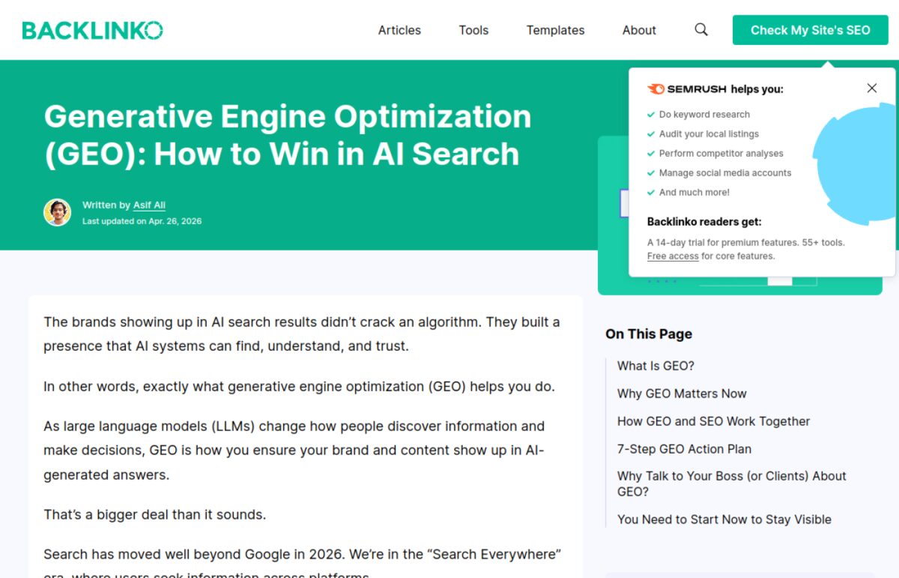
Task: Close the Semrush popup
Action: pos(872,88)
